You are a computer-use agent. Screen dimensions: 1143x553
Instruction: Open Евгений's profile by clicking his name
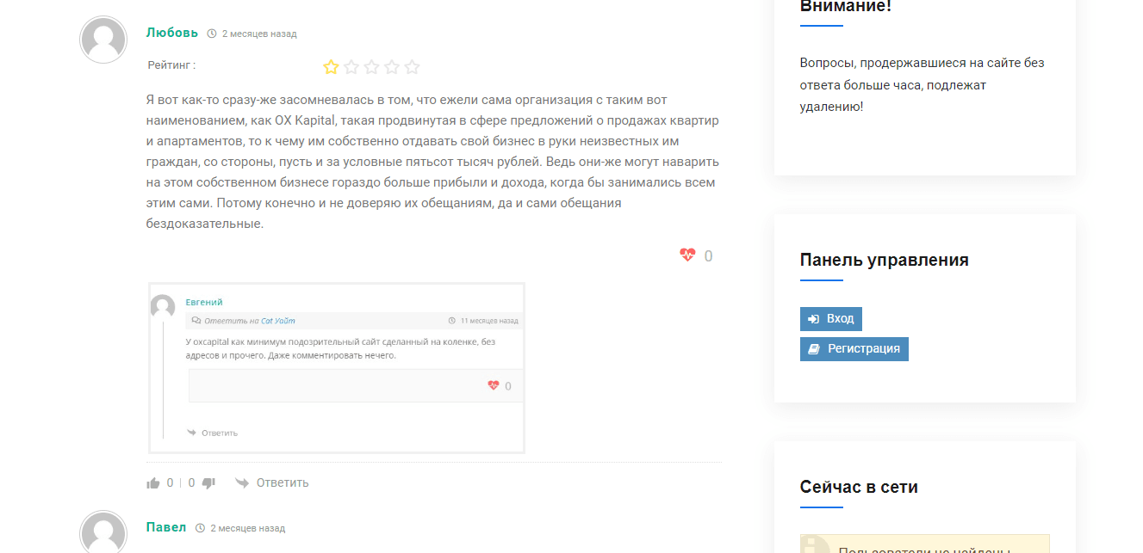click(x=203, y=303)
